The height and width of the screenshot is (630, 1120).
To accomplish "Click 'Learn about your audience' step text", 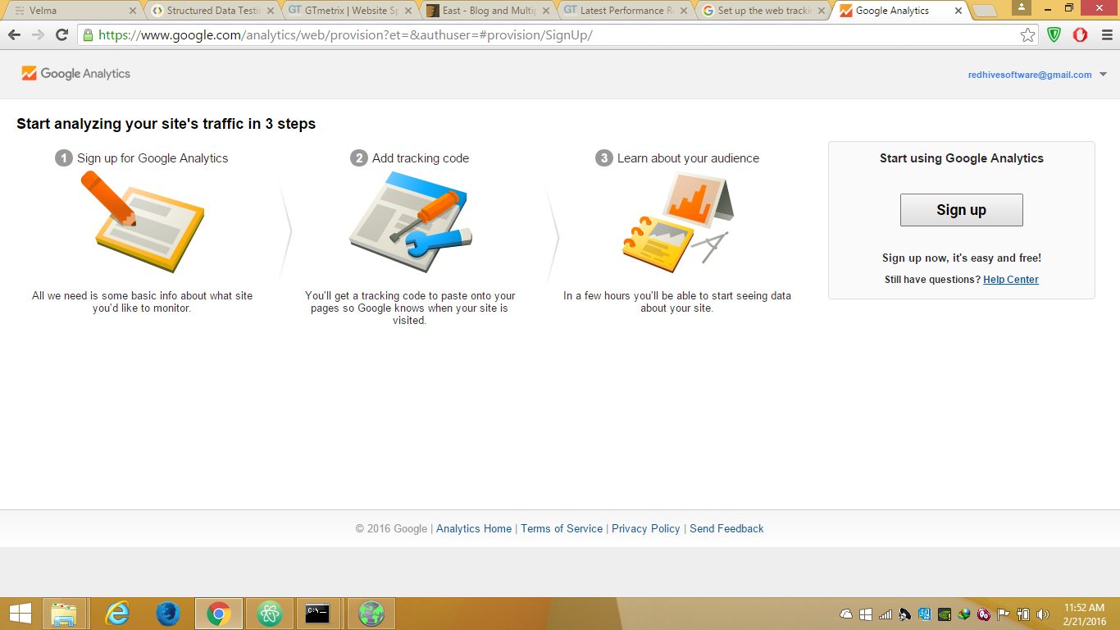I will point(688,158).
